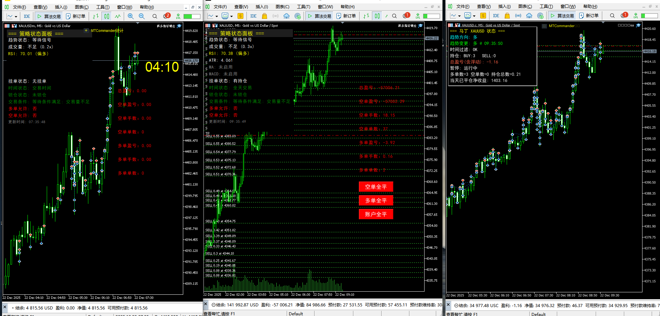Click the 空单全平 button
The height and width of the screenshot is (316, 660).
376,187
